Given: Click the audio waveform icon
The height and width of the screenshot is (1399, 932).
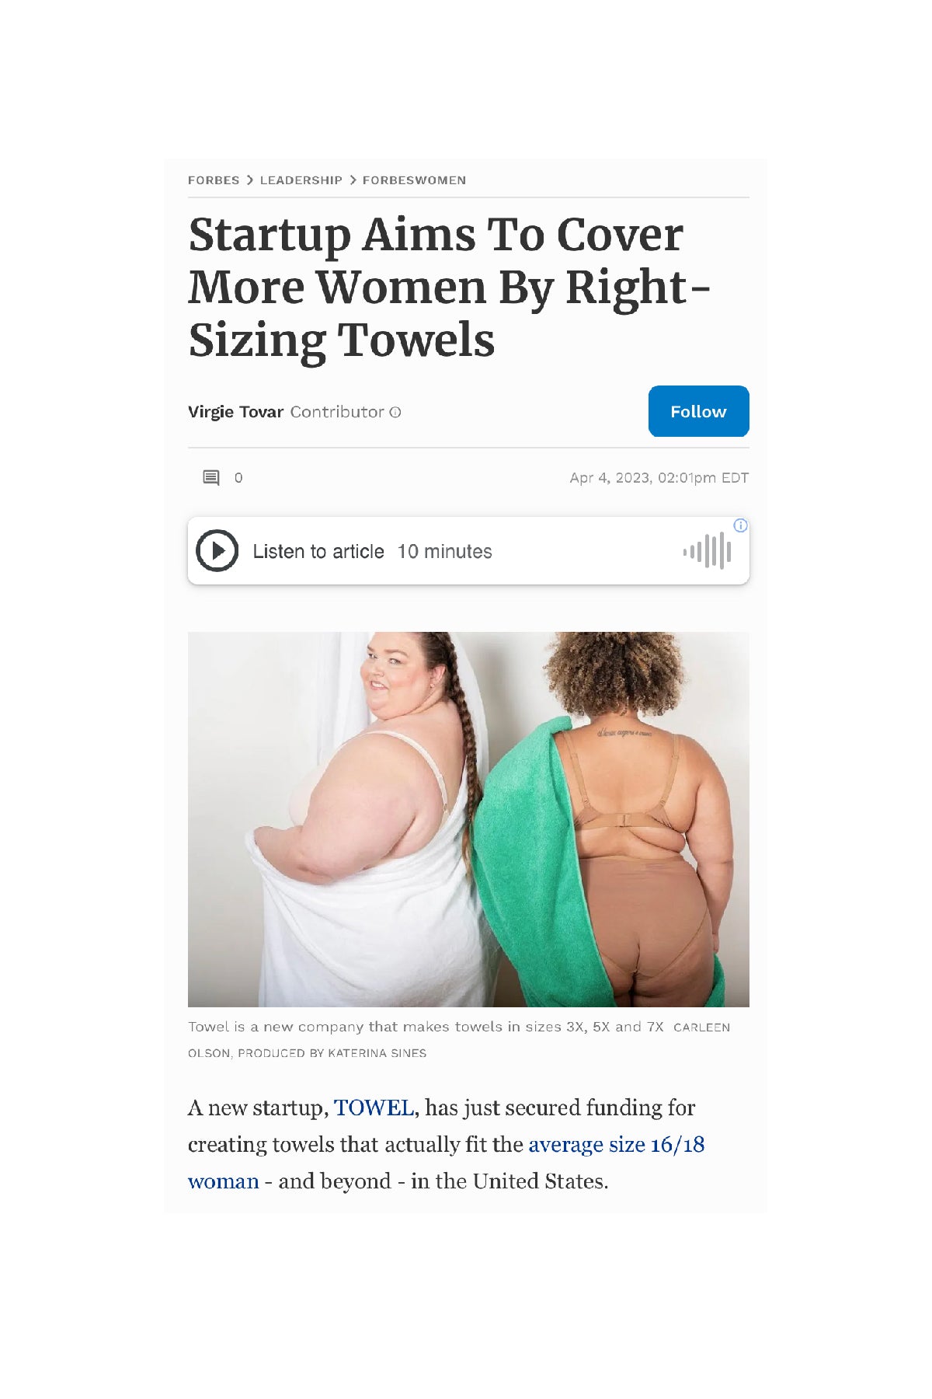Looking at the screenshot, I should (708, 551).
